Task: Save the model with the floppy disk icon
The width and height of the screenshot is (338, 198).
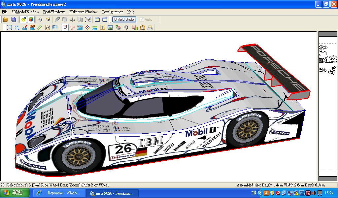Action: click(x=13, y=19)
